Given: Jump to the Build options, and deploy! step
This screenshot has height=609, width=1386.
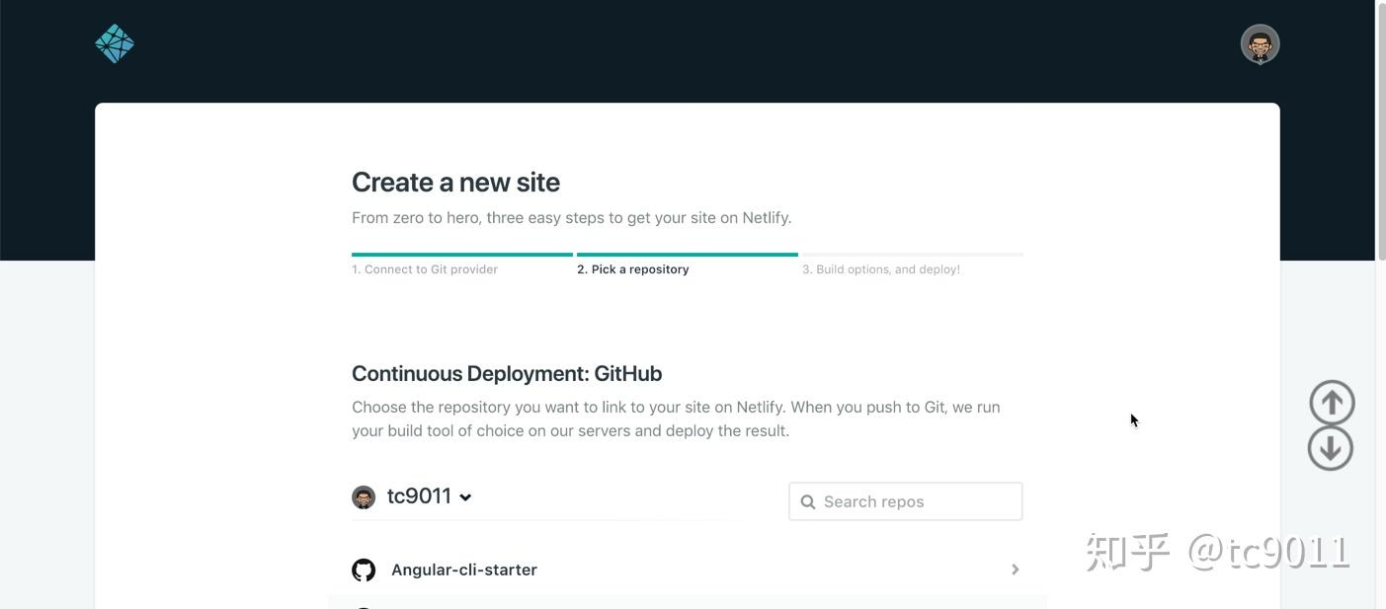Looking at the screenshot, I should pos(881,269).
